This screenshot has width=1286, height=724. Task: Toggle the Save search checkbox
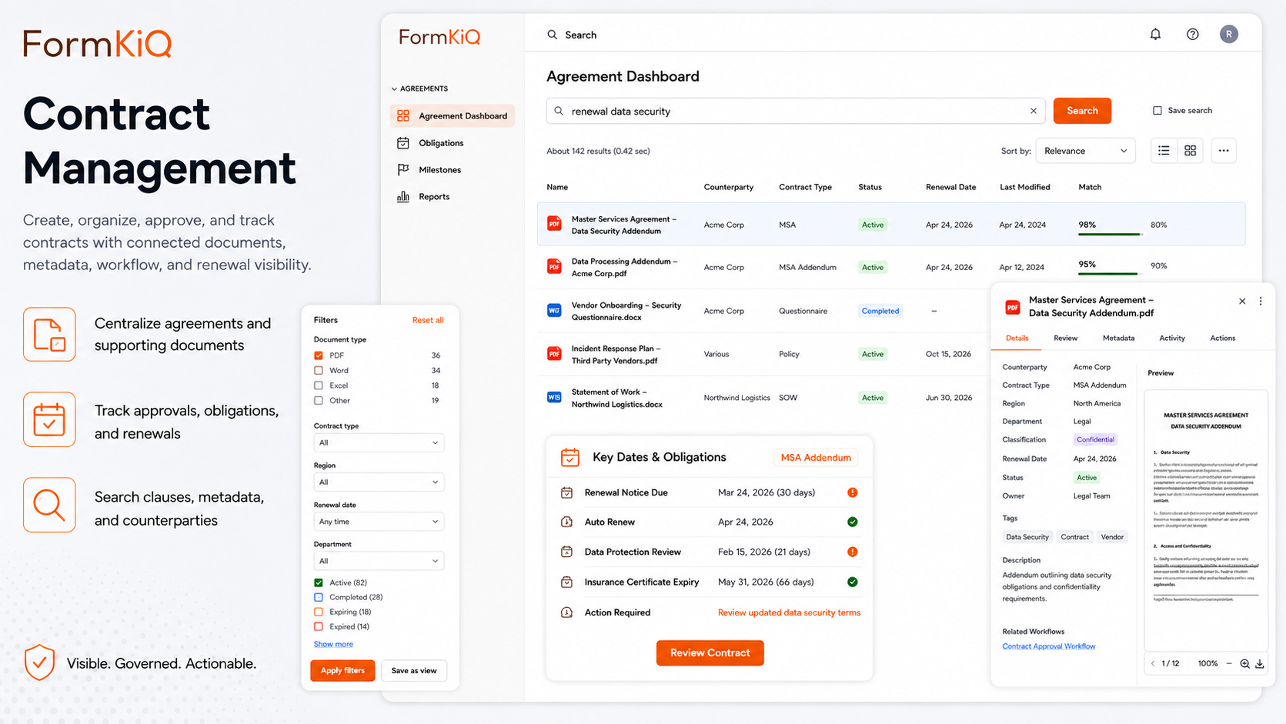(1157, 111)
